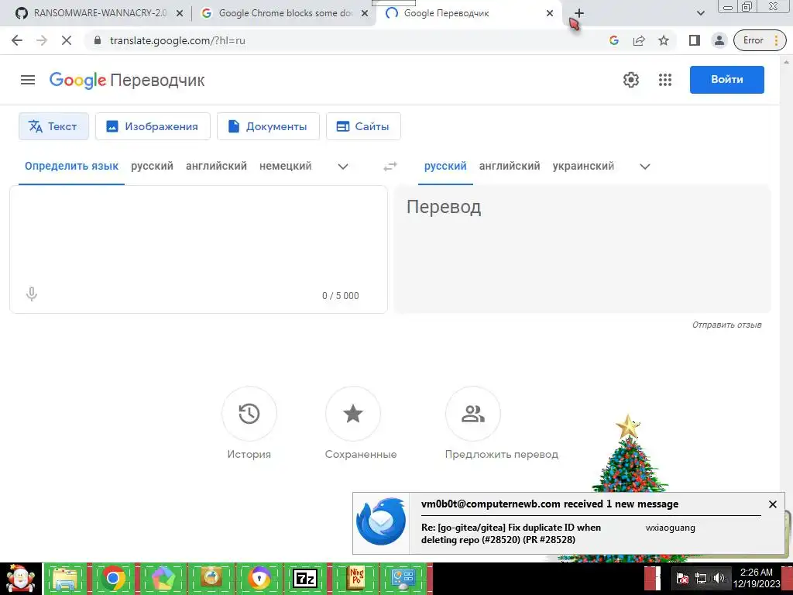Click the flag with red X tray icon
Screen dimensions: 793x595
click(683, 578)
